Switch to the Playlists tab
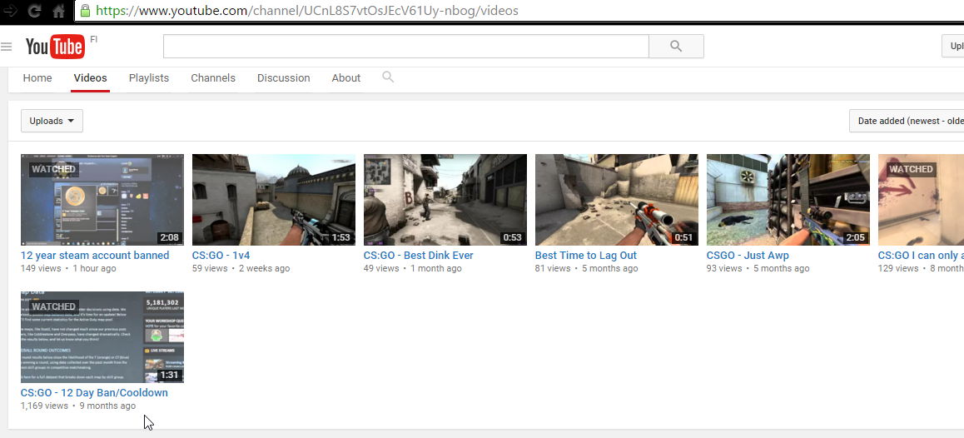Screen dimensions: 964x438 pyautogui.click(x=149, y=78)
